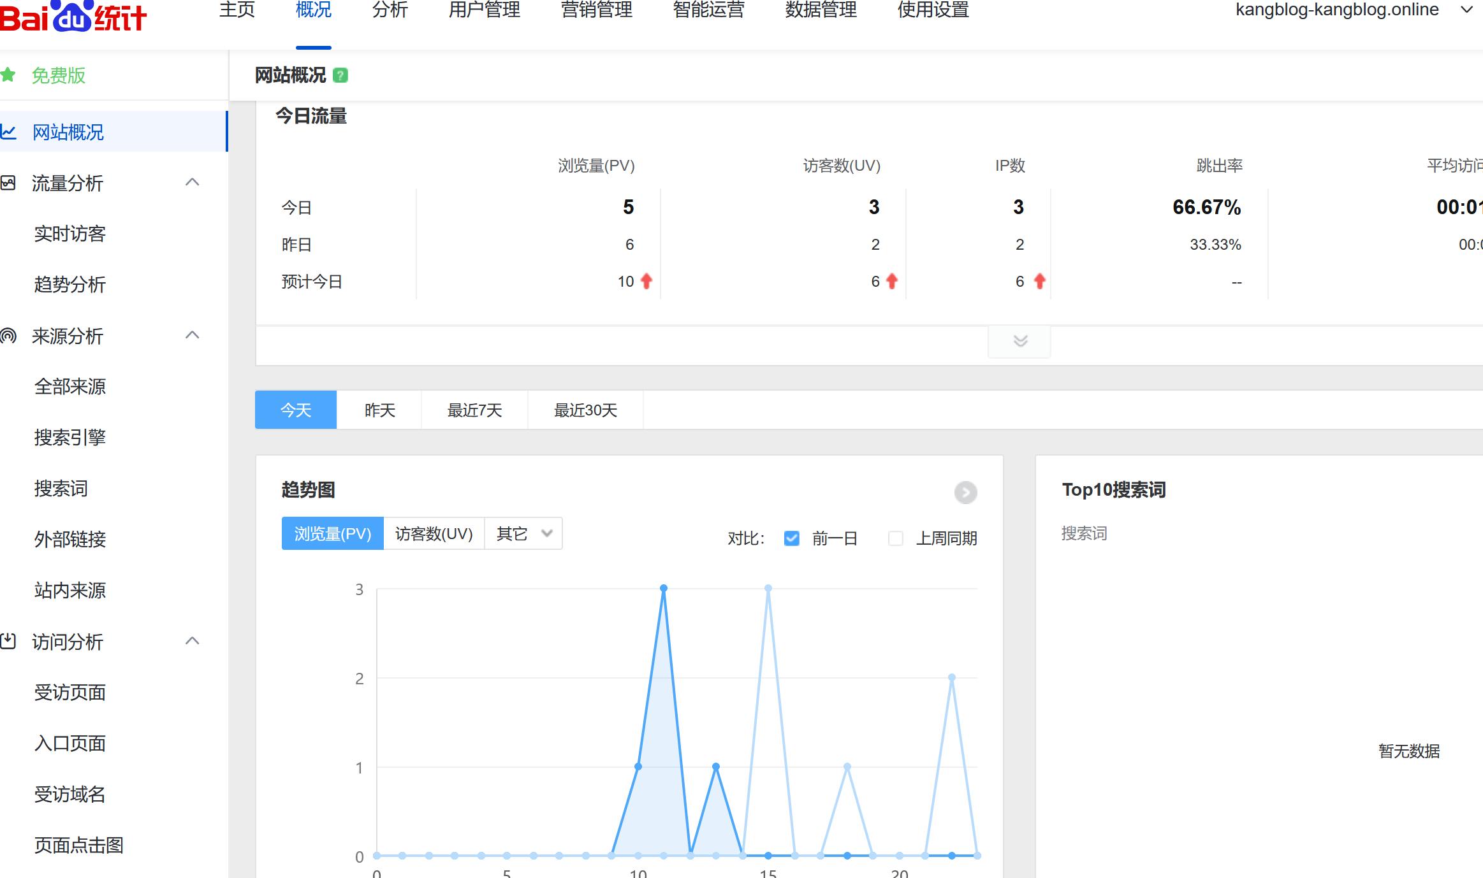This screenshot has height=878, width=1483.
Task: Select the 概况 top menu
Action: 314,10
